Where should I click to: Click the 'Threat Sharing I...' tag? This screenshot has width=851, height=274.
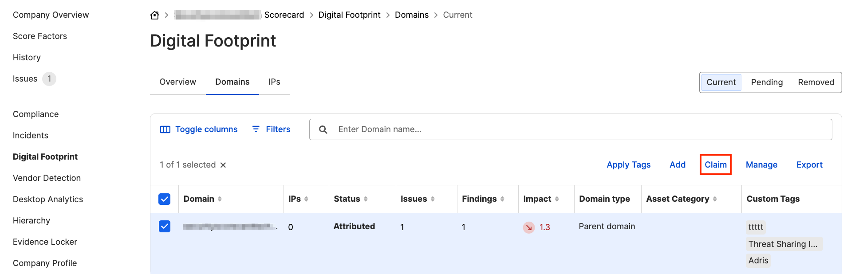pyautogui.click(x=784, y=244)
